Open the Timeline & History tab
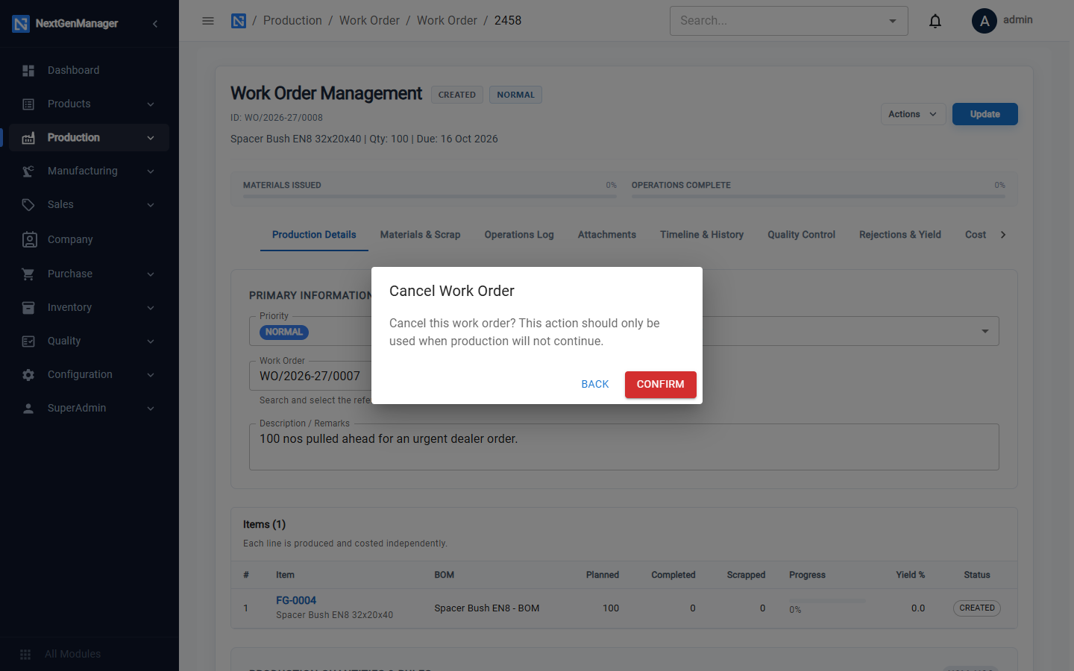The height and width of the screenshot is (671, 1074). [x=702, y=235]
